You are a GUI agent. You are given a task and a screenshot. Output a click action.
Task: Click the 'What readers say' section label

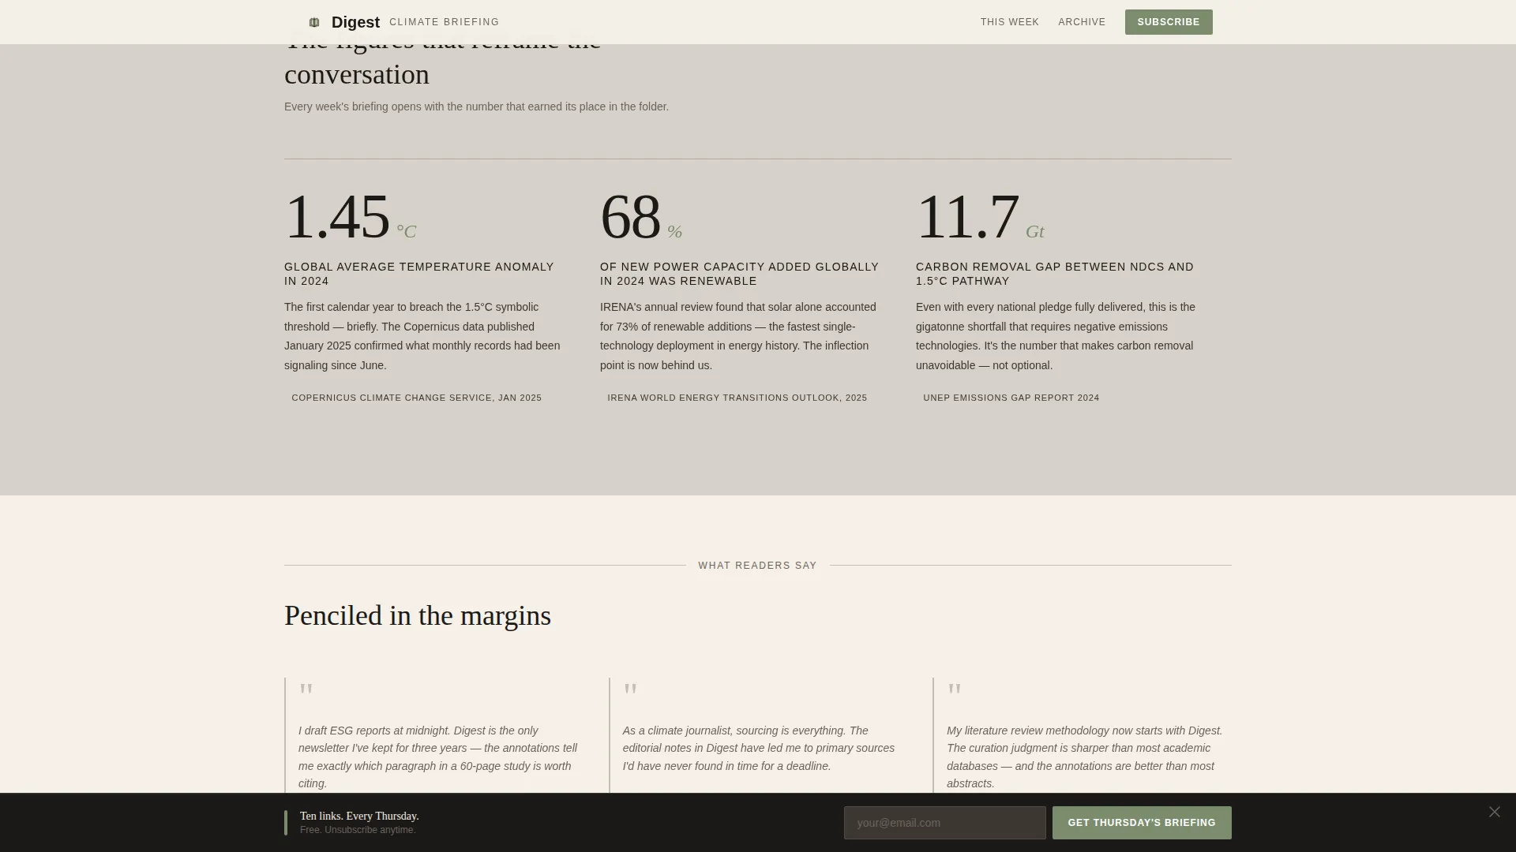point(758,566)
